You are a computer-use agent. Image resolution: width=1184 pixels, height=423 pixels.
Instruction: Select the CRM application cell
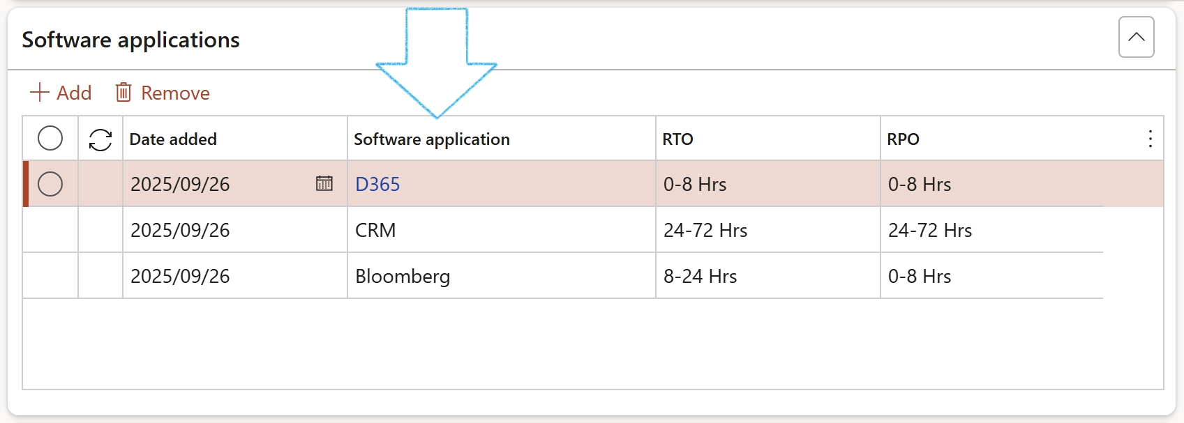[375, 230]
